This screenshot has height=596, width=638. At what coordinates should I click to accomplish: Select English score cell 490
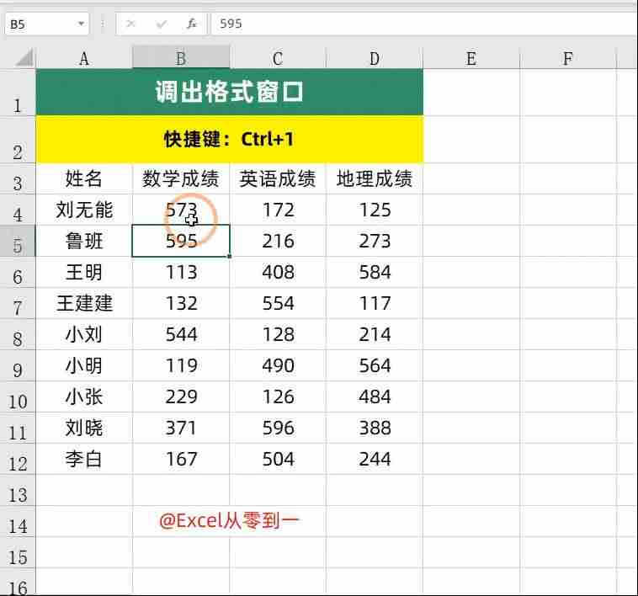coord(278,365)
